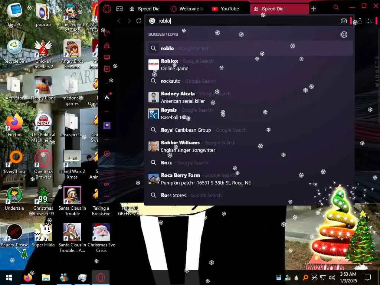
Task: Select the rockauto search suggestion
Action: (250, 81)
